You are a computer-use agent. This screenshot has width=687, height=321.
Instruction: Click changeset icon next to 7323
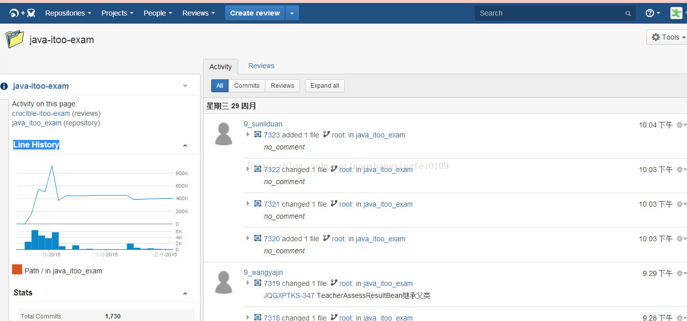click(258, 134)
